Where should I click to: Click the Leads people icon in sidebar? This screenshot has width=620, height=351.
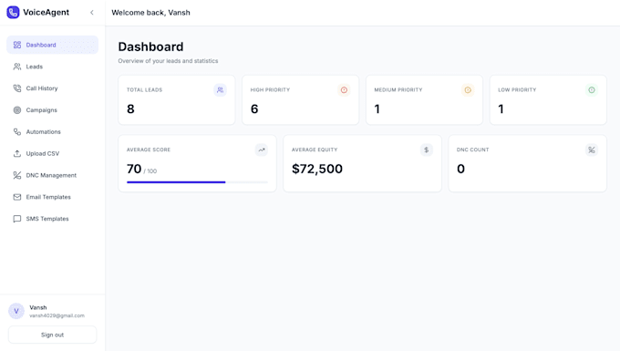pos(17,67)
